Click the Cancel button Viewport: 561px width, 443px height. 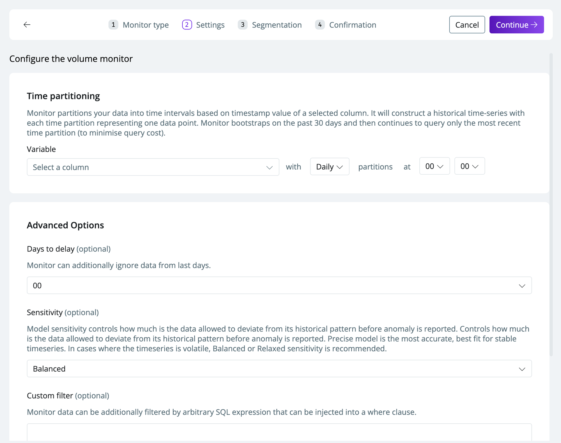click(x=467, y=25)
